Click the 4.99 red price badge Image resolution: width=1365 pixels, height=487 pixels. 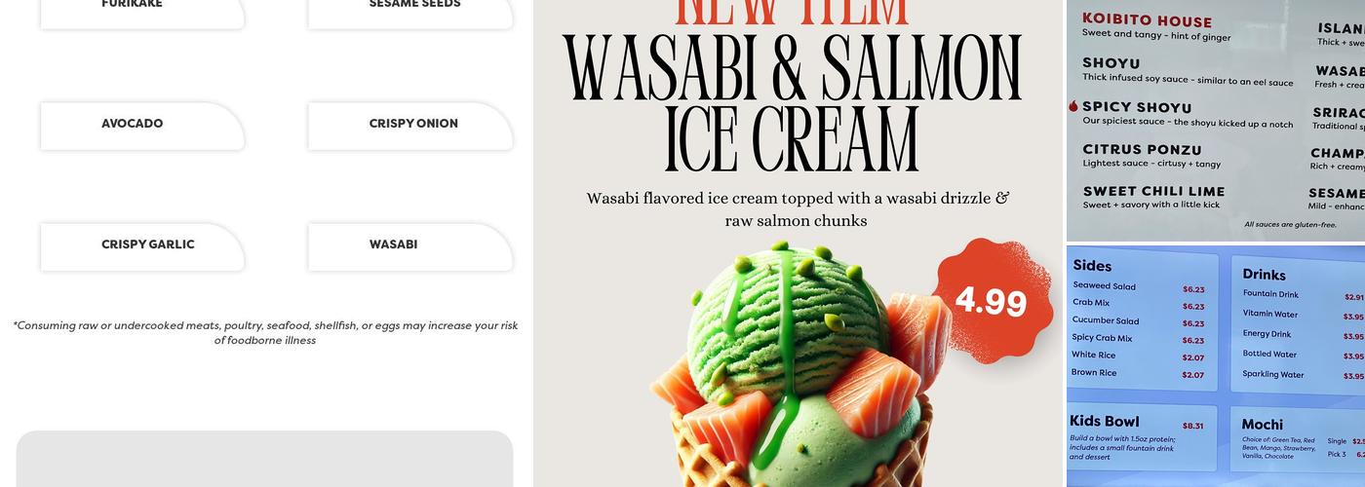point(992,300)
